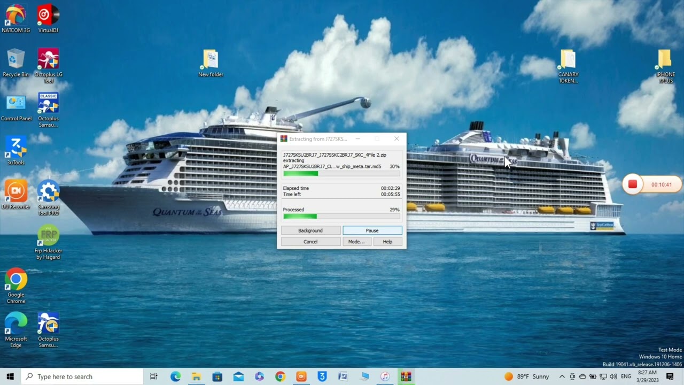This screenshot has height=385, width=684.
Task: Open 3uTools from the taskbar
Action: [322, 376]
